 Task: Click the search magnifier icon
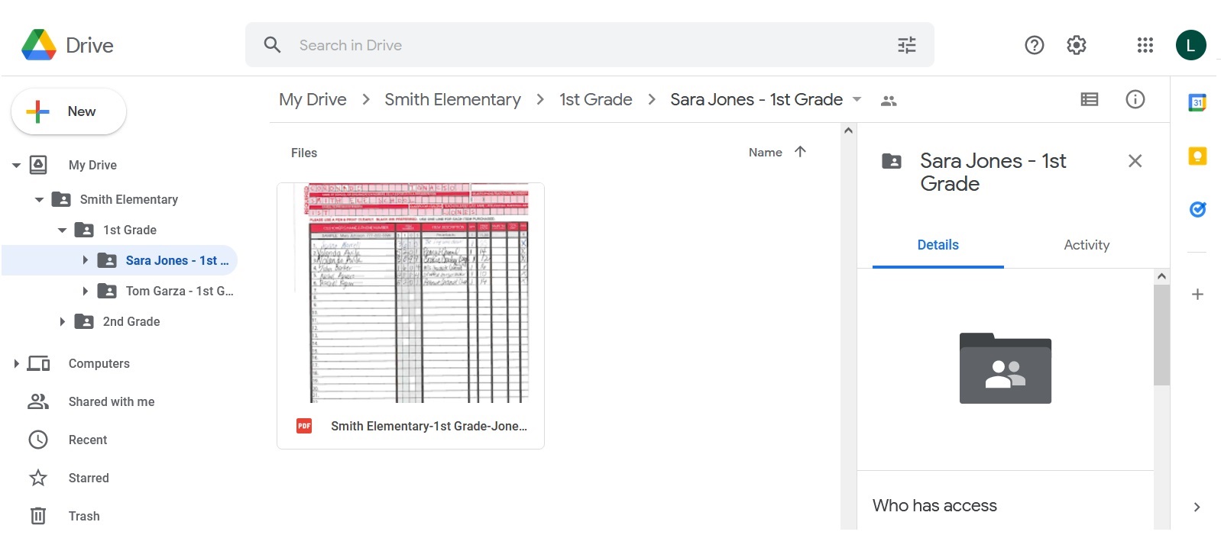point(272,45)
